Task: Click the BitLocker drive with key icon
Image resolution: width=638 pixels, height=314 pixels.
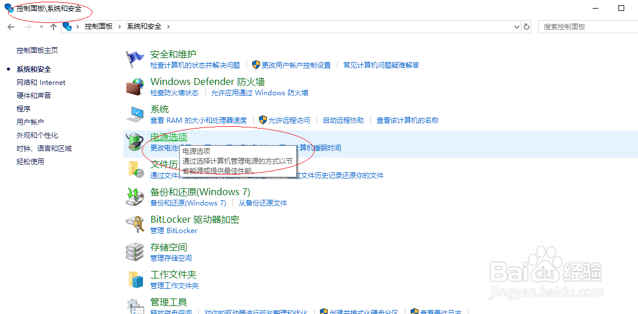Action: click(135, 225)
